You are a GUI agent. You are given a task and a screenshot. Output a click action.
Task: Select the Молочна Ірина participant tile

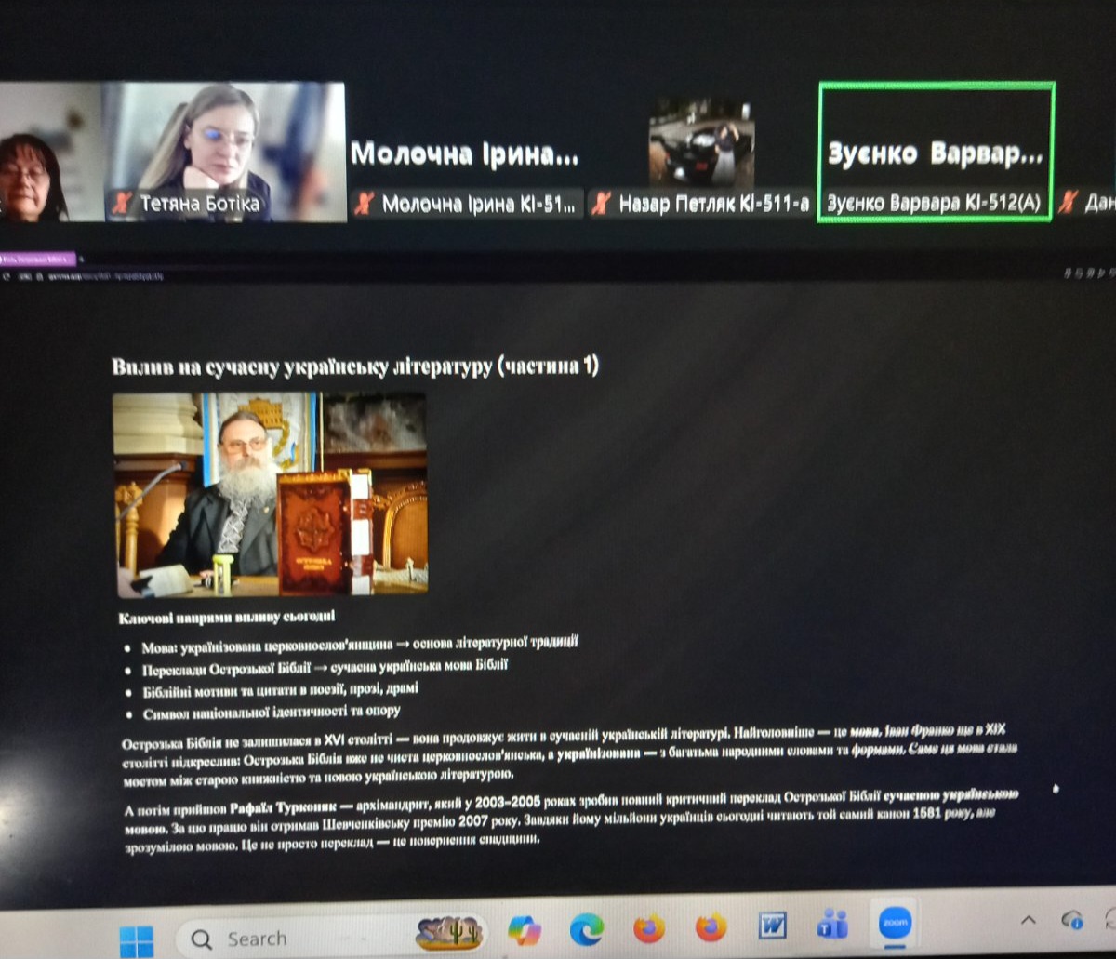[465, 153]
